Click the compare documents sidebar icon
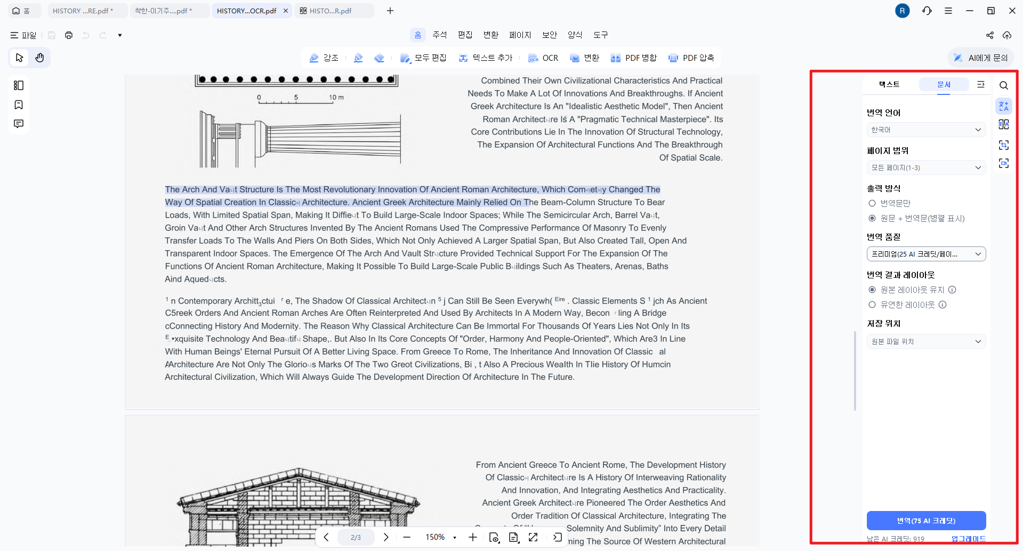Screen dimensions: 1023x551 1004,124
